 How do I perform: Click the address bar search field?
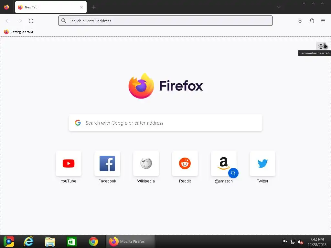point(165,21)
